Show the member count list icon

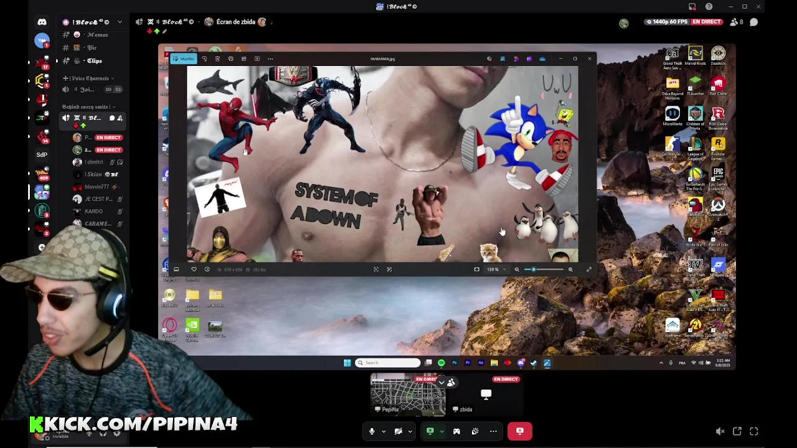point(736,22)
